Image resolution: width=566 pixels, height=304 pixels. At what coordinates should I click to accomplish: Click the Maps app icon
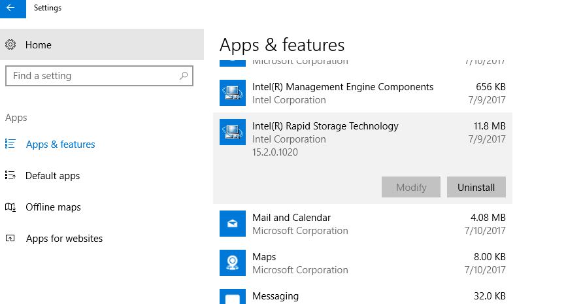tap(232, 263)
